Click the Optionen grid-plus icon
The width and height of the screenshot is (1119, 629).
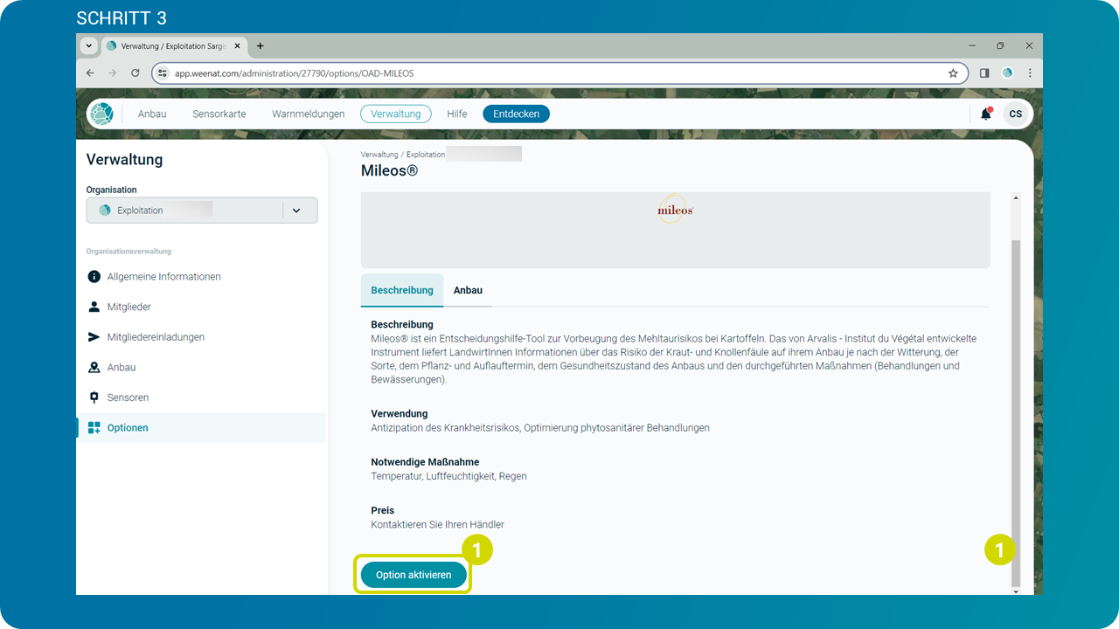[94, 428]
